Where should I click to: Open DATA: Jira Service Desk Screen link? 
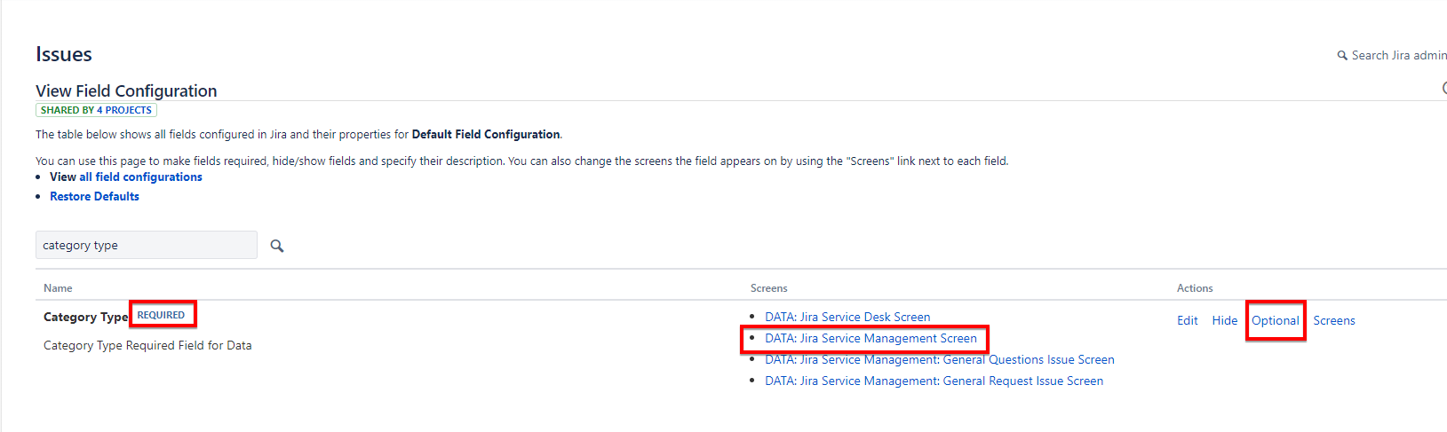[x=847, y=317]
